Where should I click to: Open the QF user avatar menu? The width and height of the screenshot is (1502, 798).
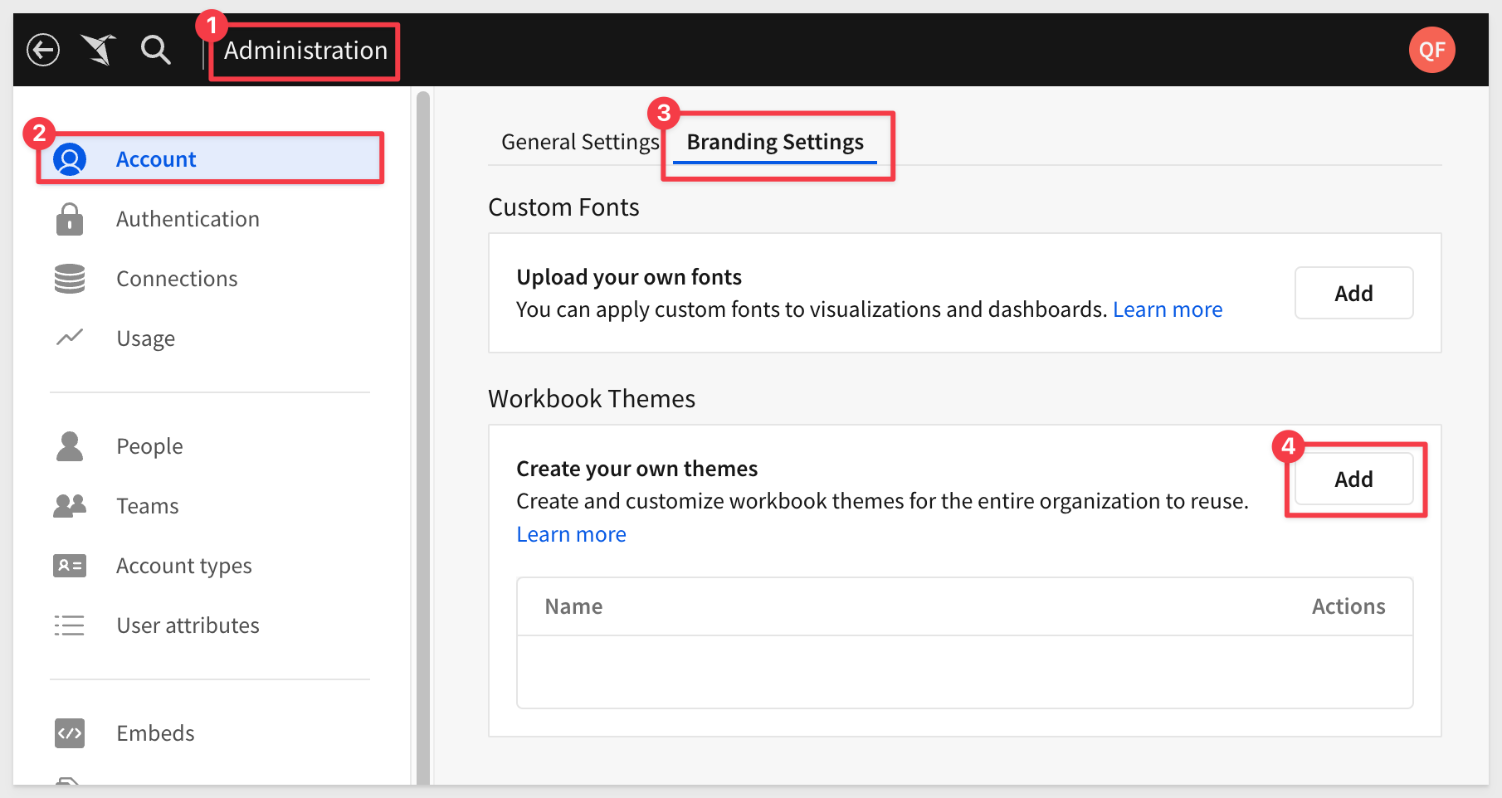tap(1431, 50)
